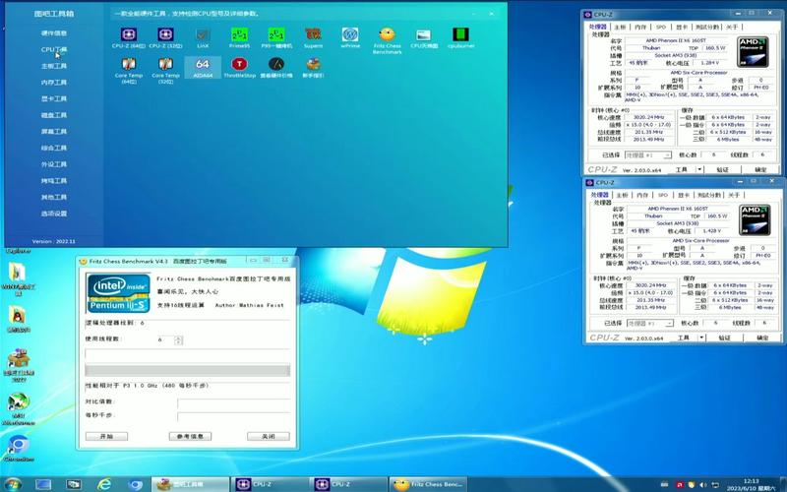The image size is (787, 492).
Task: Select 磁盘工具 category in sidebar
Action: coord(54,115)
